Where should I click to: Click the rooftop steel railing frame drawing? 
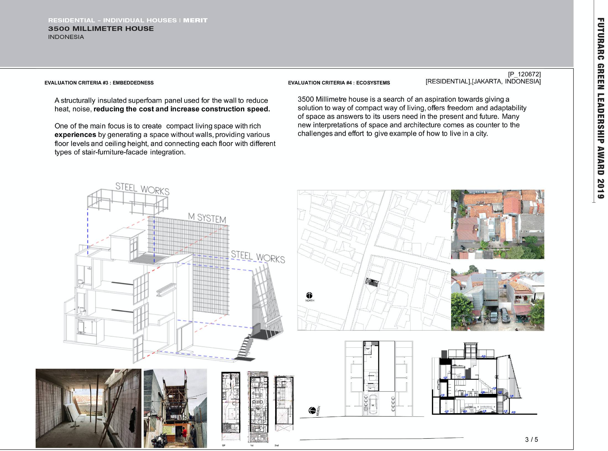pyautogui.click(x=128, y=202)
